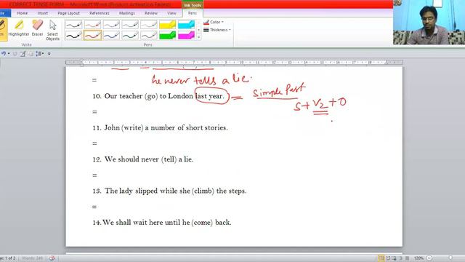Choose the thin black pen in top row
This screenshot has width=465, height=262.
pyautogui.click(x=73, y=24)
